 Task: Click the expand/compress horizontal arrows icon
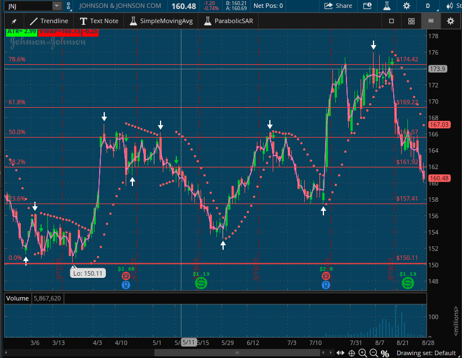pos(340,353)
